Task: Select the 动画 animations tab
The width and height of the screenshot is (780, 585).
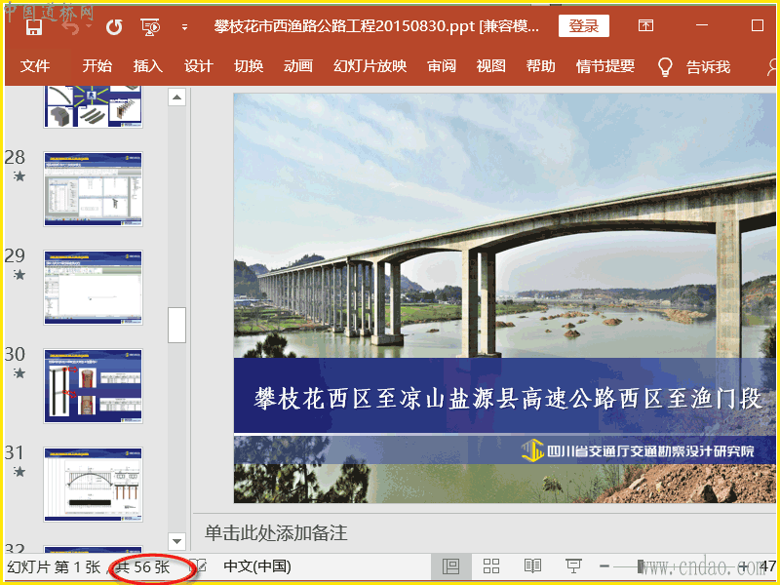Action: (x=298, y=65)
